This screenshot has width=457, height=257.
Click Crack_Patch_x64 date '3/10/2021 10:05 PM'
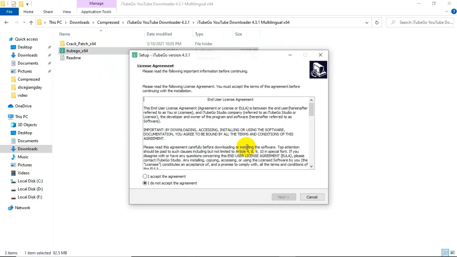point(164,44)
